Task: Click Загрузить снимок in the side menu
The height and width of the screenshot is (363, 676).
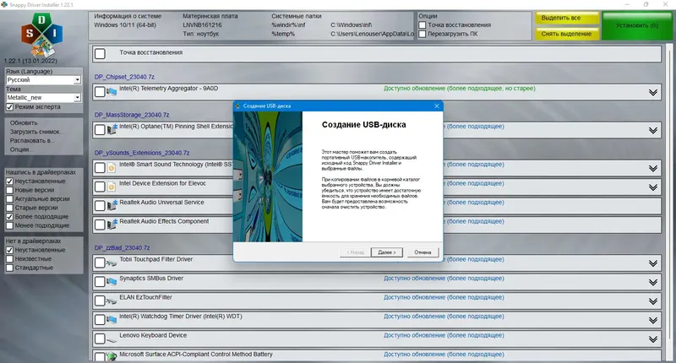Action: coord(35,132)
